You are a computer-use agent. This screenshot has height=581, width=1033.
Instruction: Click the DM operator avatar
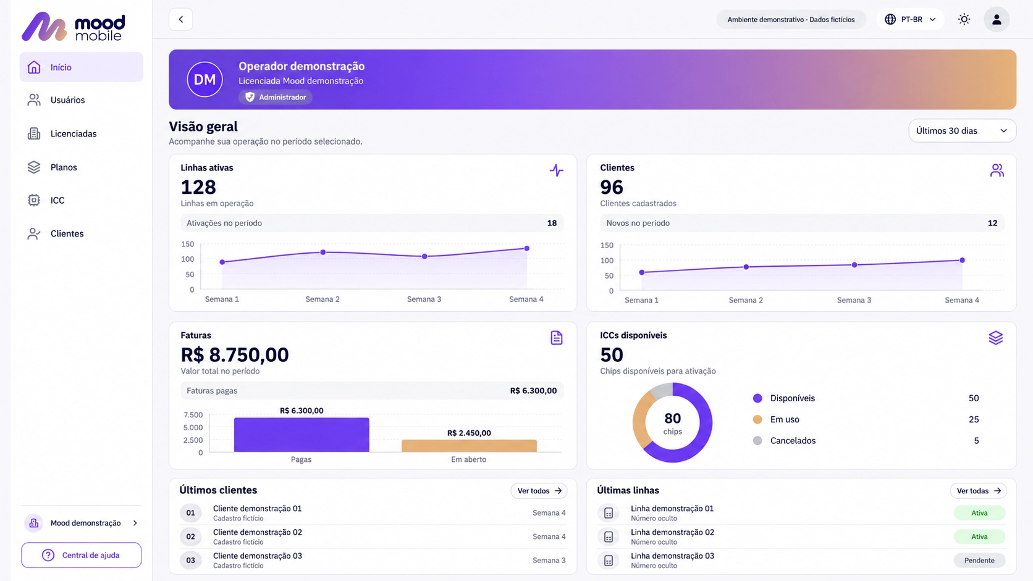[205, 80]
